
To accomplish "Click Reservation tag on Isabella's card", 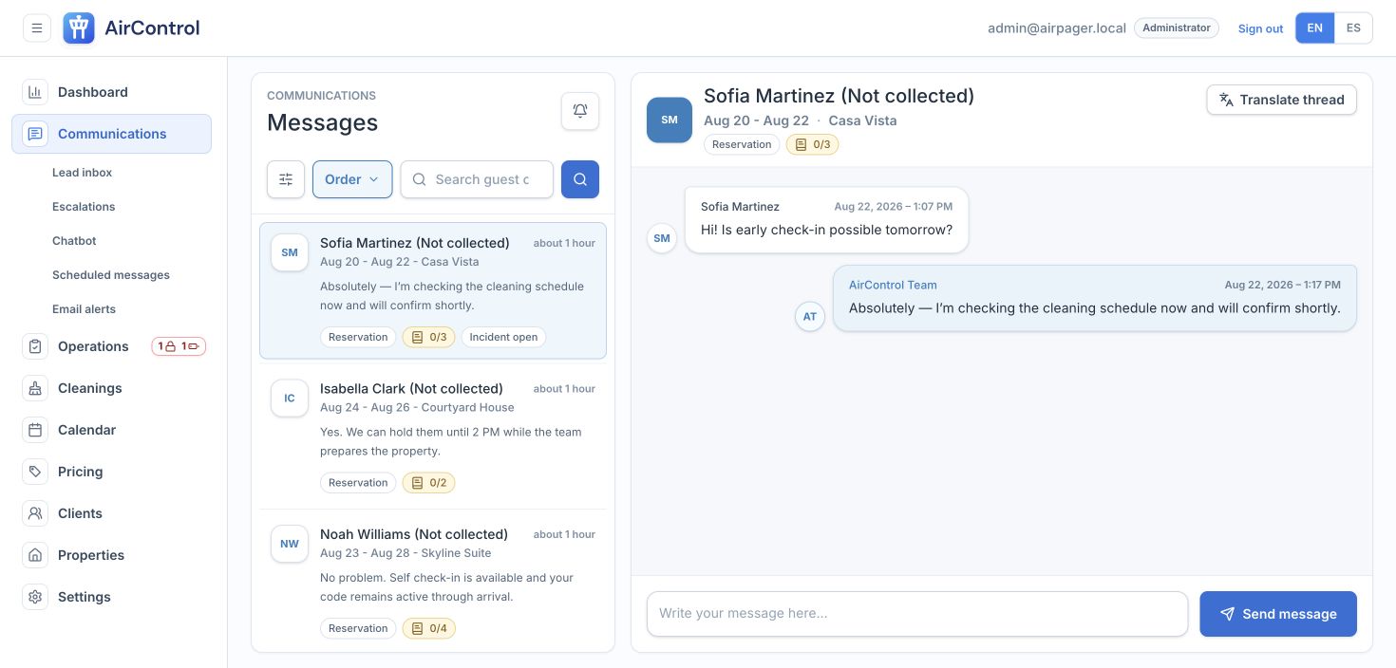I will (358, 483).
